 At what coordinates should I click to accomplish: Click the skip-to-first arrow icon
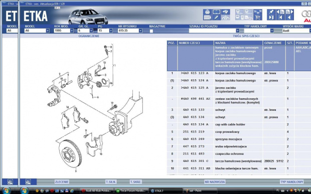click(280, 18)
